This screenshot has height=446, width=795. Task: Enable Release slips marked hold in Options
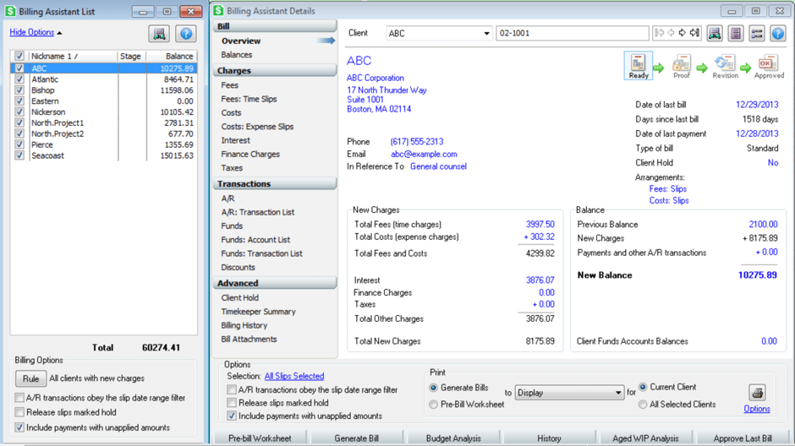tap(232, 403)
